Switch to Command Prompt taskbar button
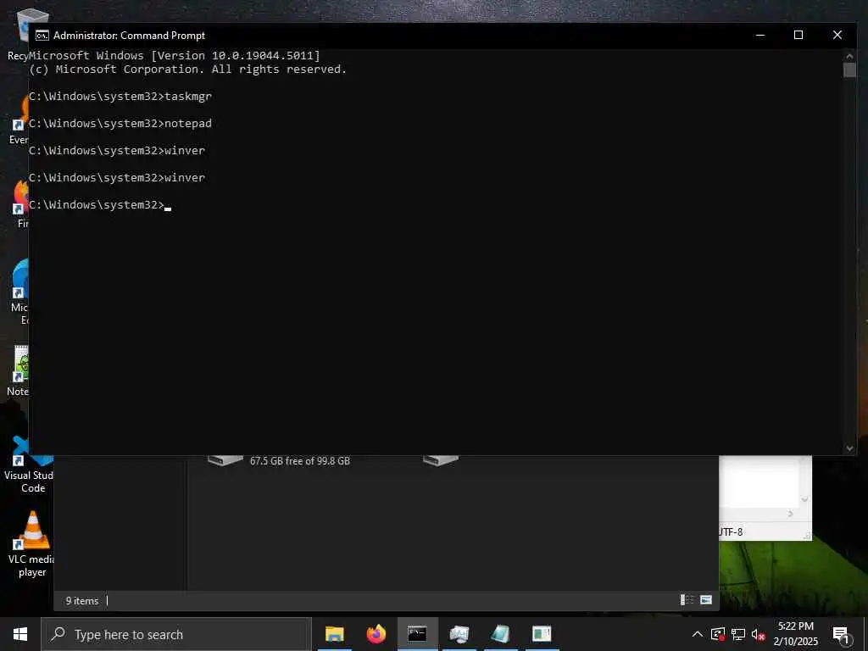Image resolution: width=868 pixels, height=651 pixels. tap(417, 634)
